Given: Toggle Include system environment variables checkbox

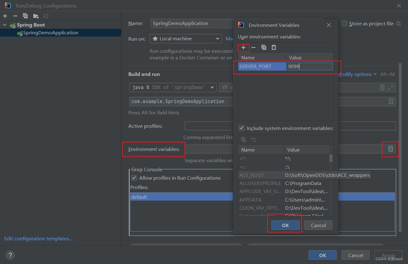Looking at the screenshot, I should coord(242,128).
